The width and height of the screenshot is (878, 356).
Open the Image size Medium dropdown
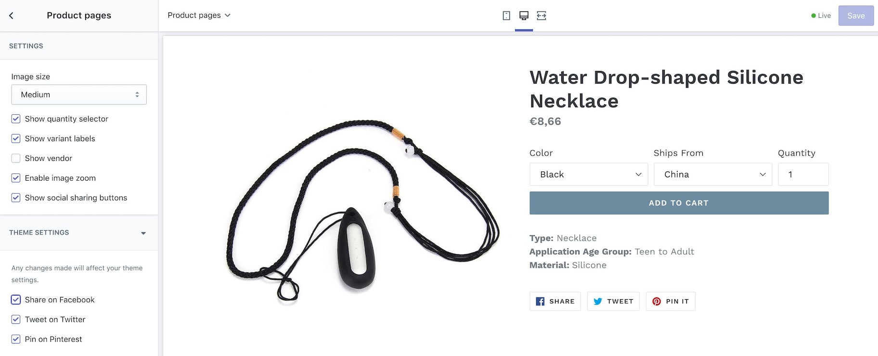(79, 95)
